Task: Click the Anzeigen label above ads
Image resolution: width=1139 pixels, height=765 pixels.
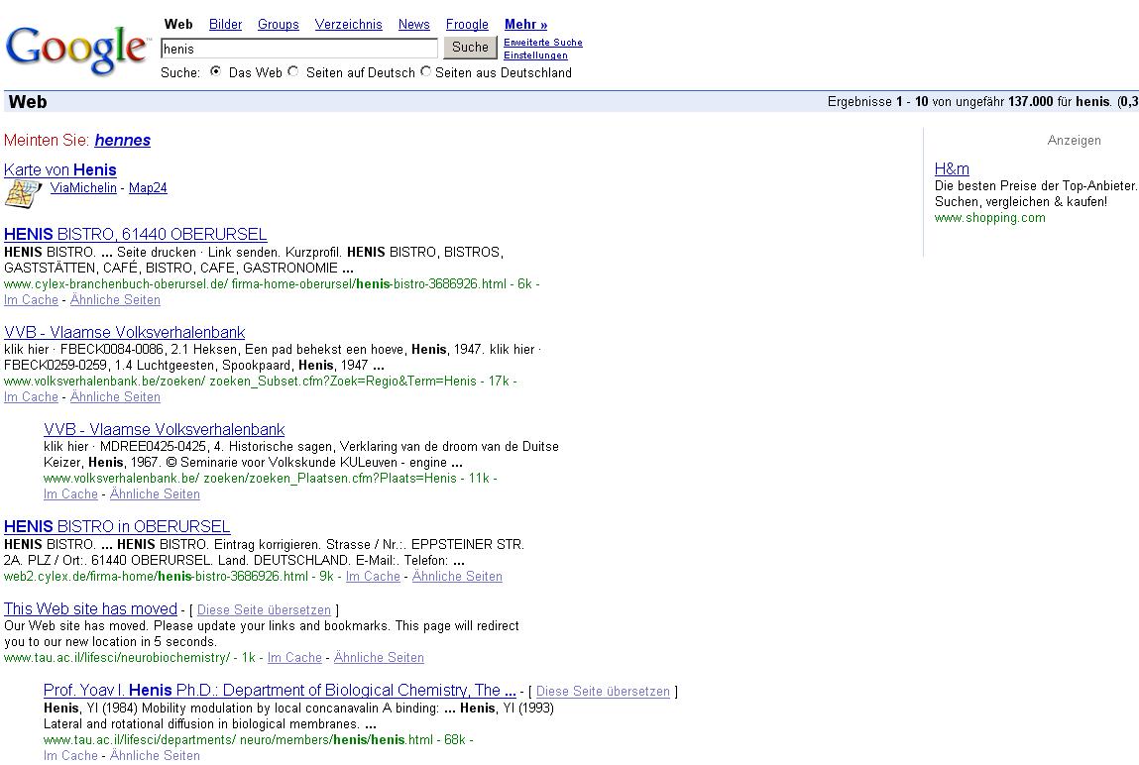Action: point(1074,140)
